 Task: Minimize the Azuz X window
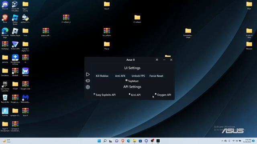click(164, 60)
